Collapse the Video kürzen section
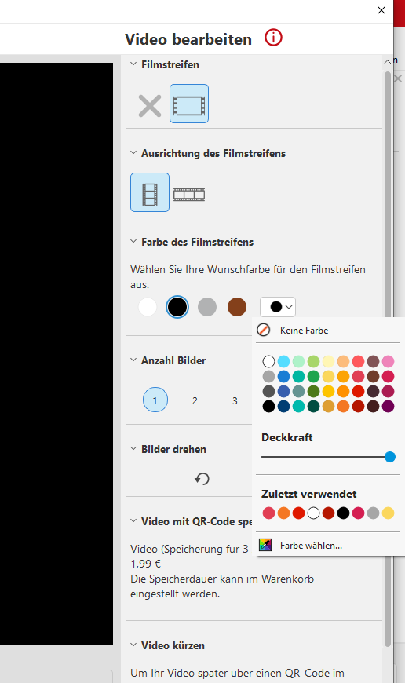The image size is (405, 683). pyautogui.click(x=133, y=645)
